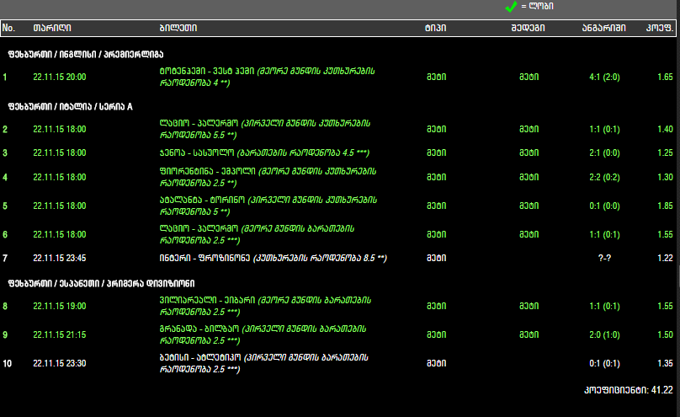The width and height of the screenshot is (680, 417).
Task: Click the odds value 1.35
Action: (x=665, y=364)
